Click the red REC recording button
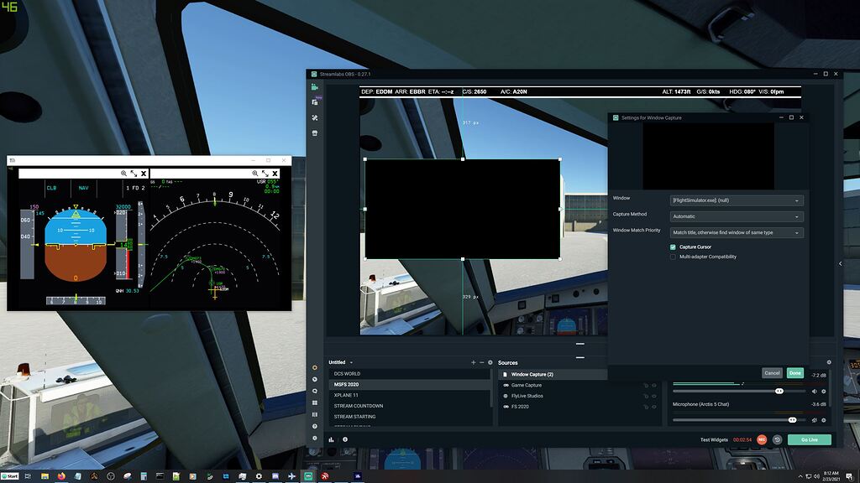The image size is (860, 483). (762, 439)
